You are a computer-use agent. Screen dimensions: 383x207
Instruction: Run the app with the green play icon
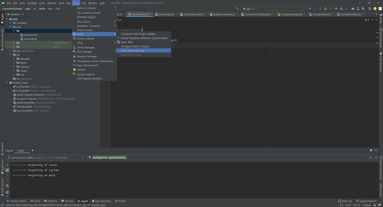pyautogui.click(x=310, y=9)
